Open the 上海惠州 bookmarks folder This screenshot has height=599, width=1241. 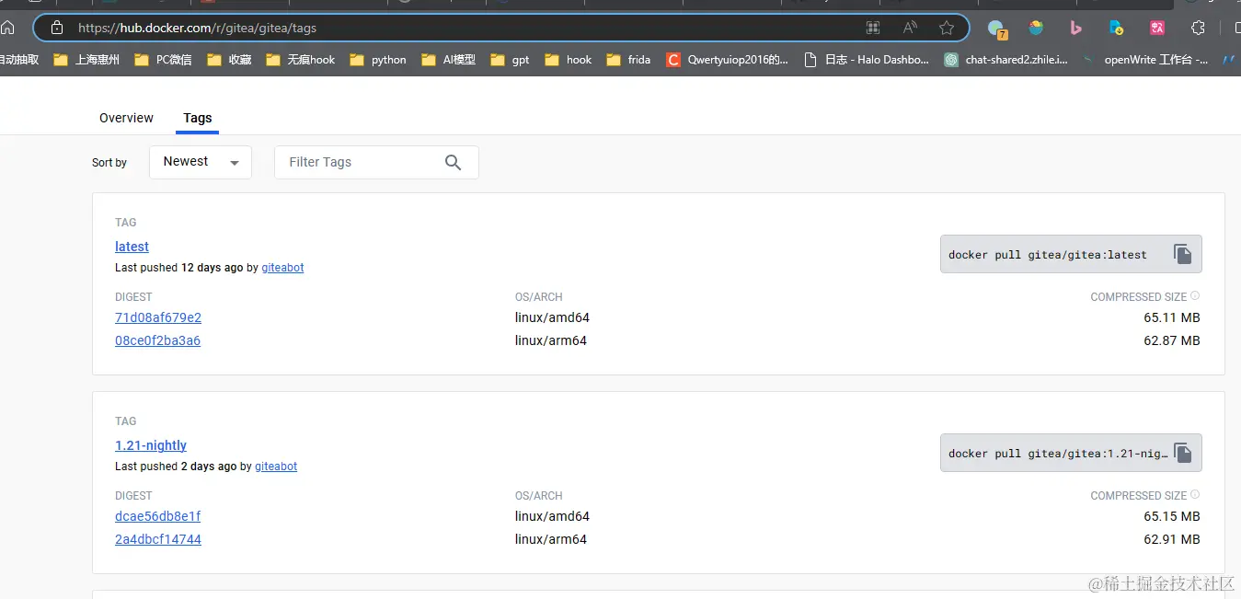(x=86, y=60)
